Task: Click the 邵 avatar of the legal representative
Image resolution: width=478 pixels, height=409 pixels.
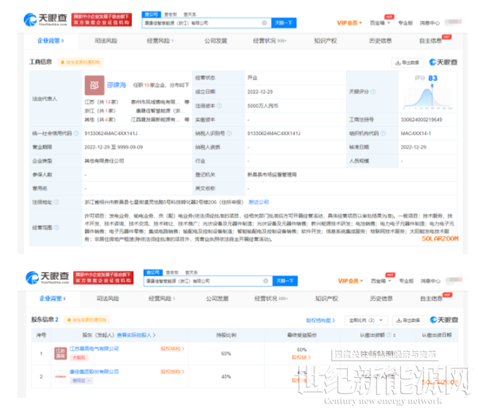Action: pos(93,83)
